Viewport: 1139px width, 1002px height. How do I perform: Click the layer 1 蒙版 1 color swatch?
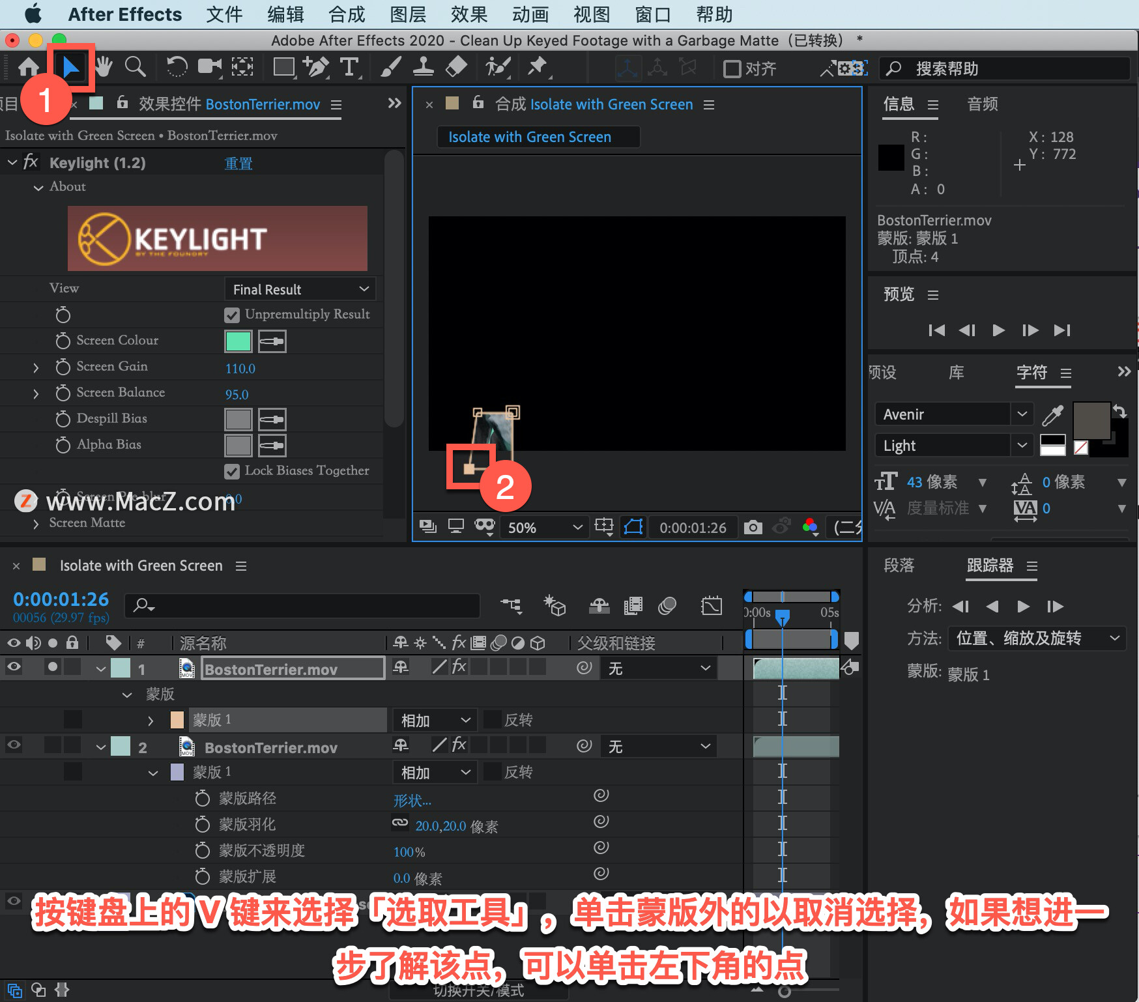(x=177, y=720)
